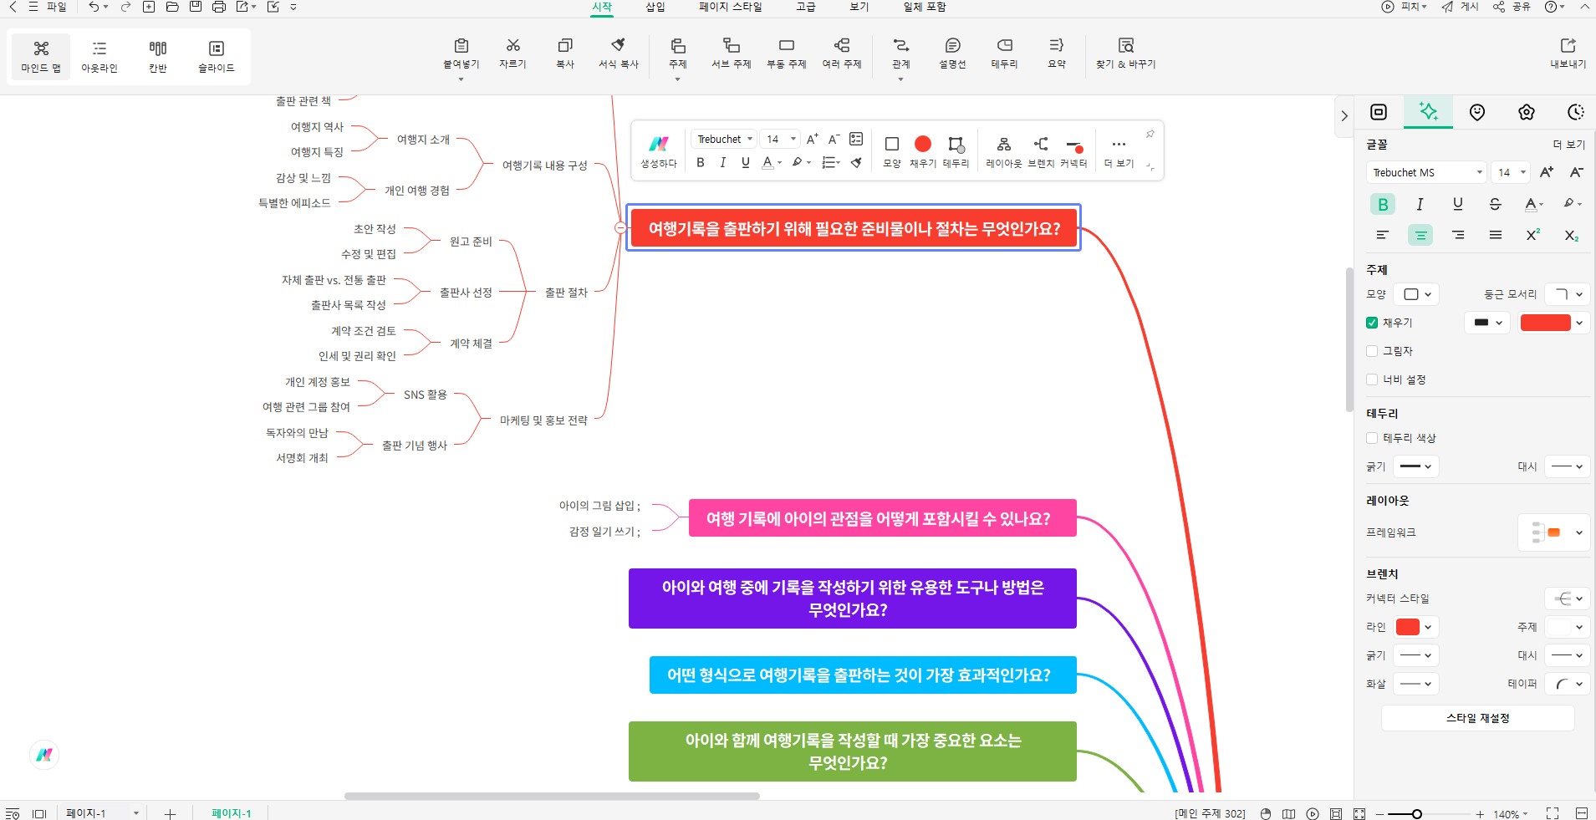Open the Trebuchet MS font dropdown in panel
The image size is (1596, 820).
1426,172
